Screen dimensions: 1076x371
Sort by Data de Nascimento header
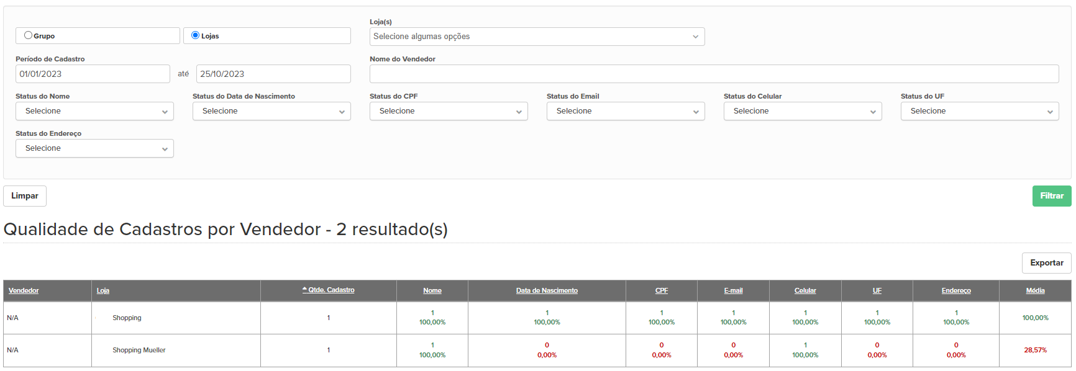547,290
